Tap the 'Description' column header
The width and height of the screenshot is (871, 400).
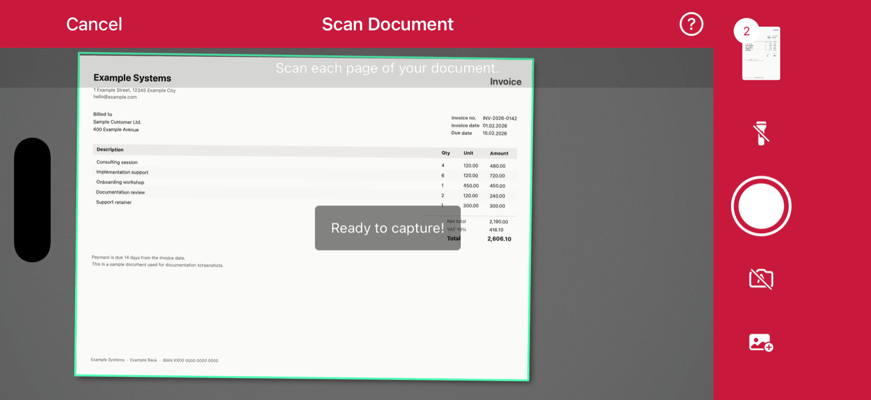(110, 149)
